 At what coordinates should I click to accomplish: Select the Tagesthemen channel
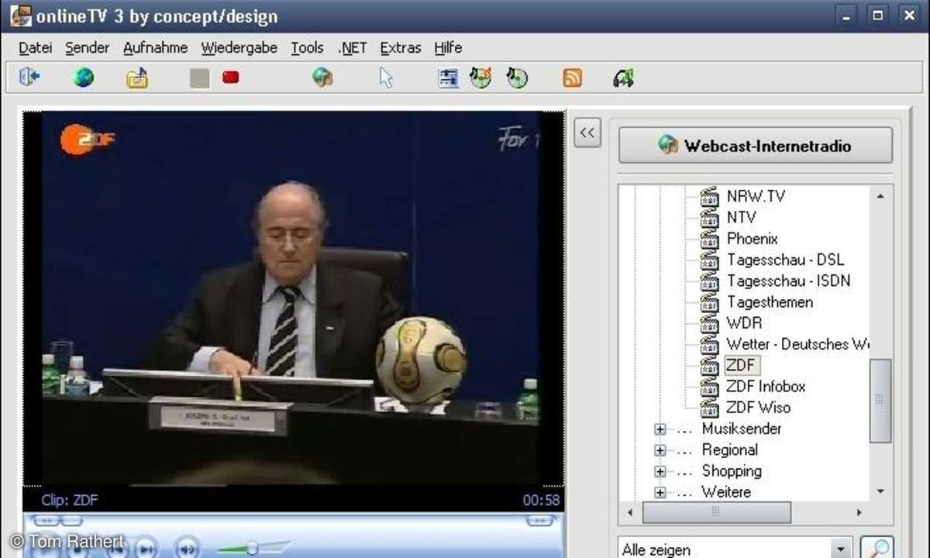(770, 302)
